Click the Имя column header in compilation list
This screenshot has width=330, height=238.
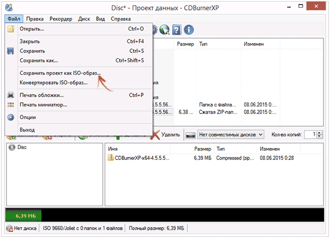(x=138, y=149)
